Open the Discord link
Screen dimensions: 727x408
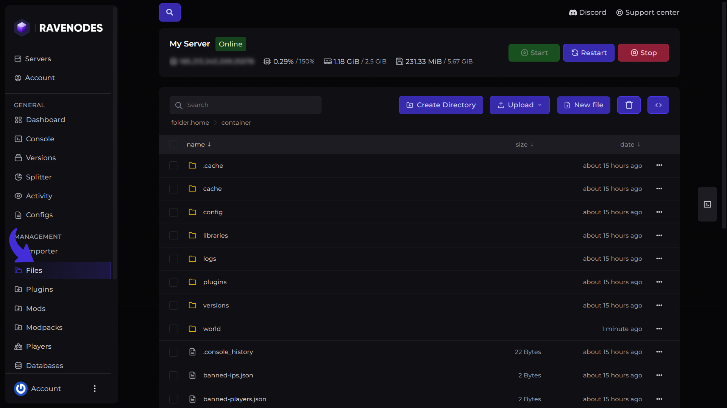click(587, 12)
